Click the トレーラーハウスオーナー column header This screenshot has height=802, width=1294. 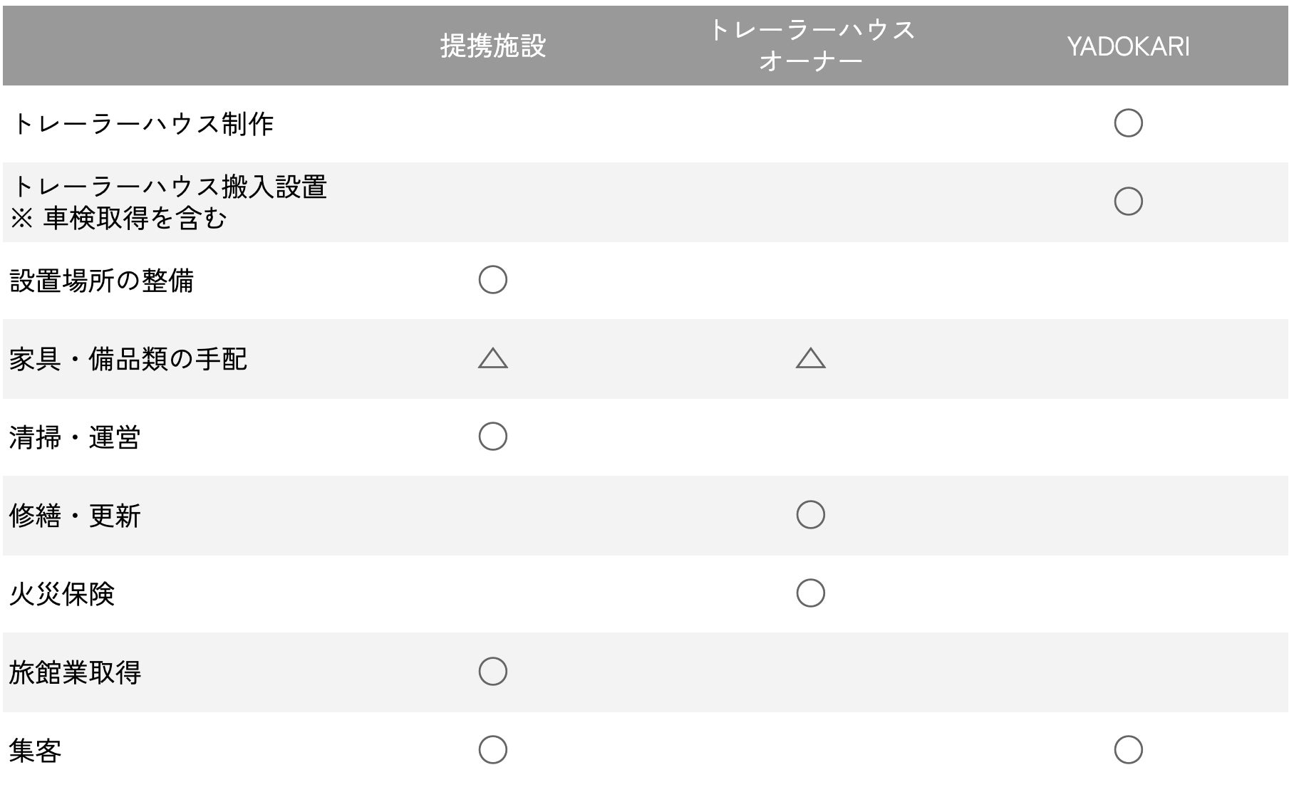811,46
